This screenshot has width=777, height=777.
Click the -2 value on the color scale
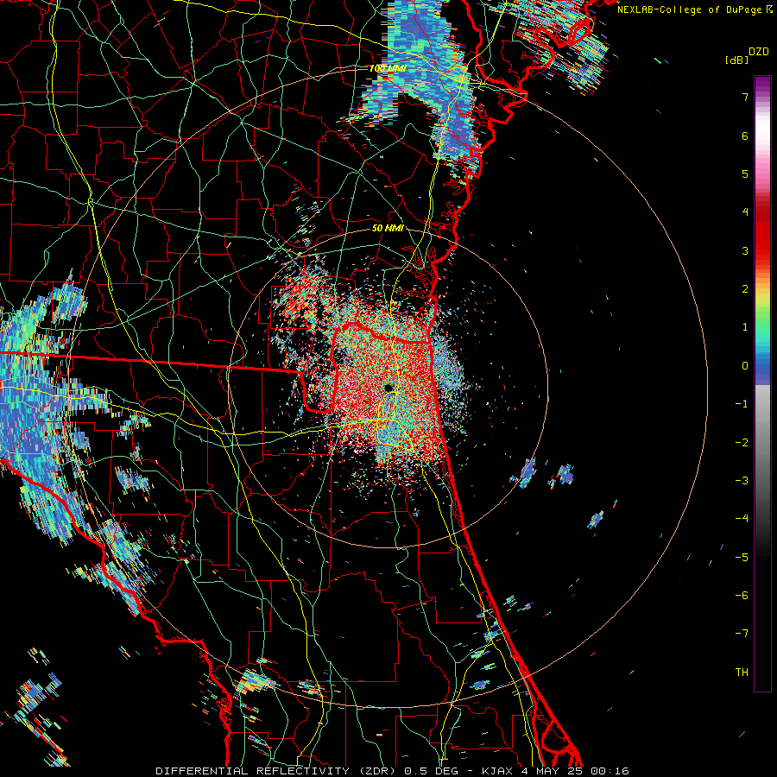[x=742, y=443]
